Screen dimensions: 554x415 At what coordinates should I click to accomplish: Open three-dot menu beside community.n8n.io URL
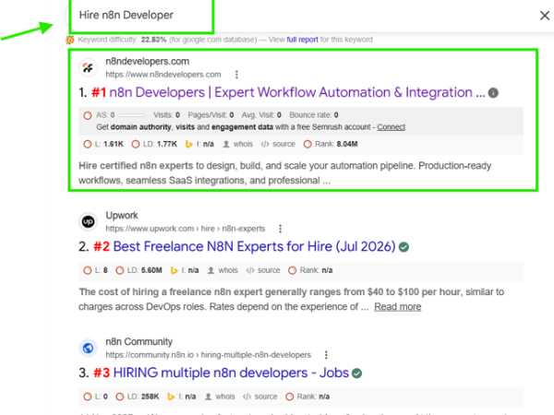tap(326, 355)
